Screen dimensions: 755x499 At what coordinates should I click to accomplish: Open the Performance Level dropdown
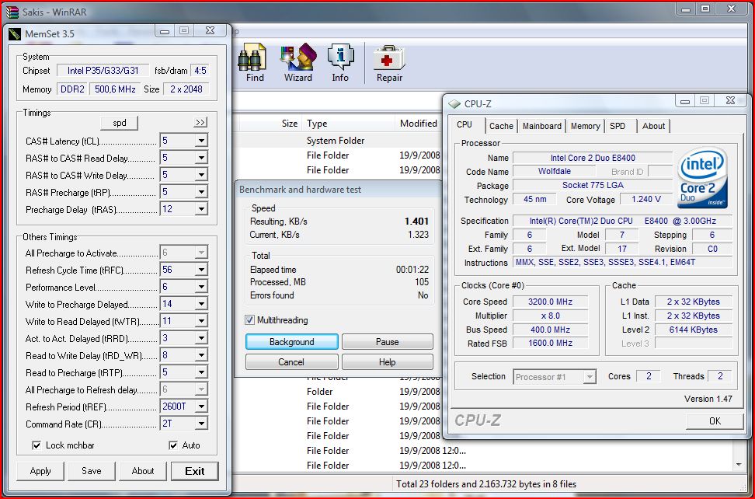[201, 287]
